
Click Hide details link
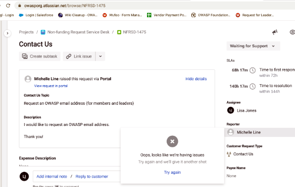pos(196,79)
